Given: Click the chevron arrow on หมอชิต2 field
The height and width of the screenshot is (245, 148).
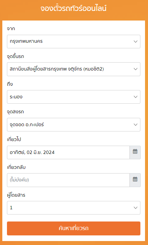Looking at the screenshot, I should pyautogui.click(x=135, y=69).
